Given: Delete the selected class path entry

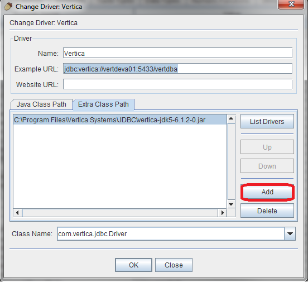Looking at the screenshot, I should [x=267, y=211].
